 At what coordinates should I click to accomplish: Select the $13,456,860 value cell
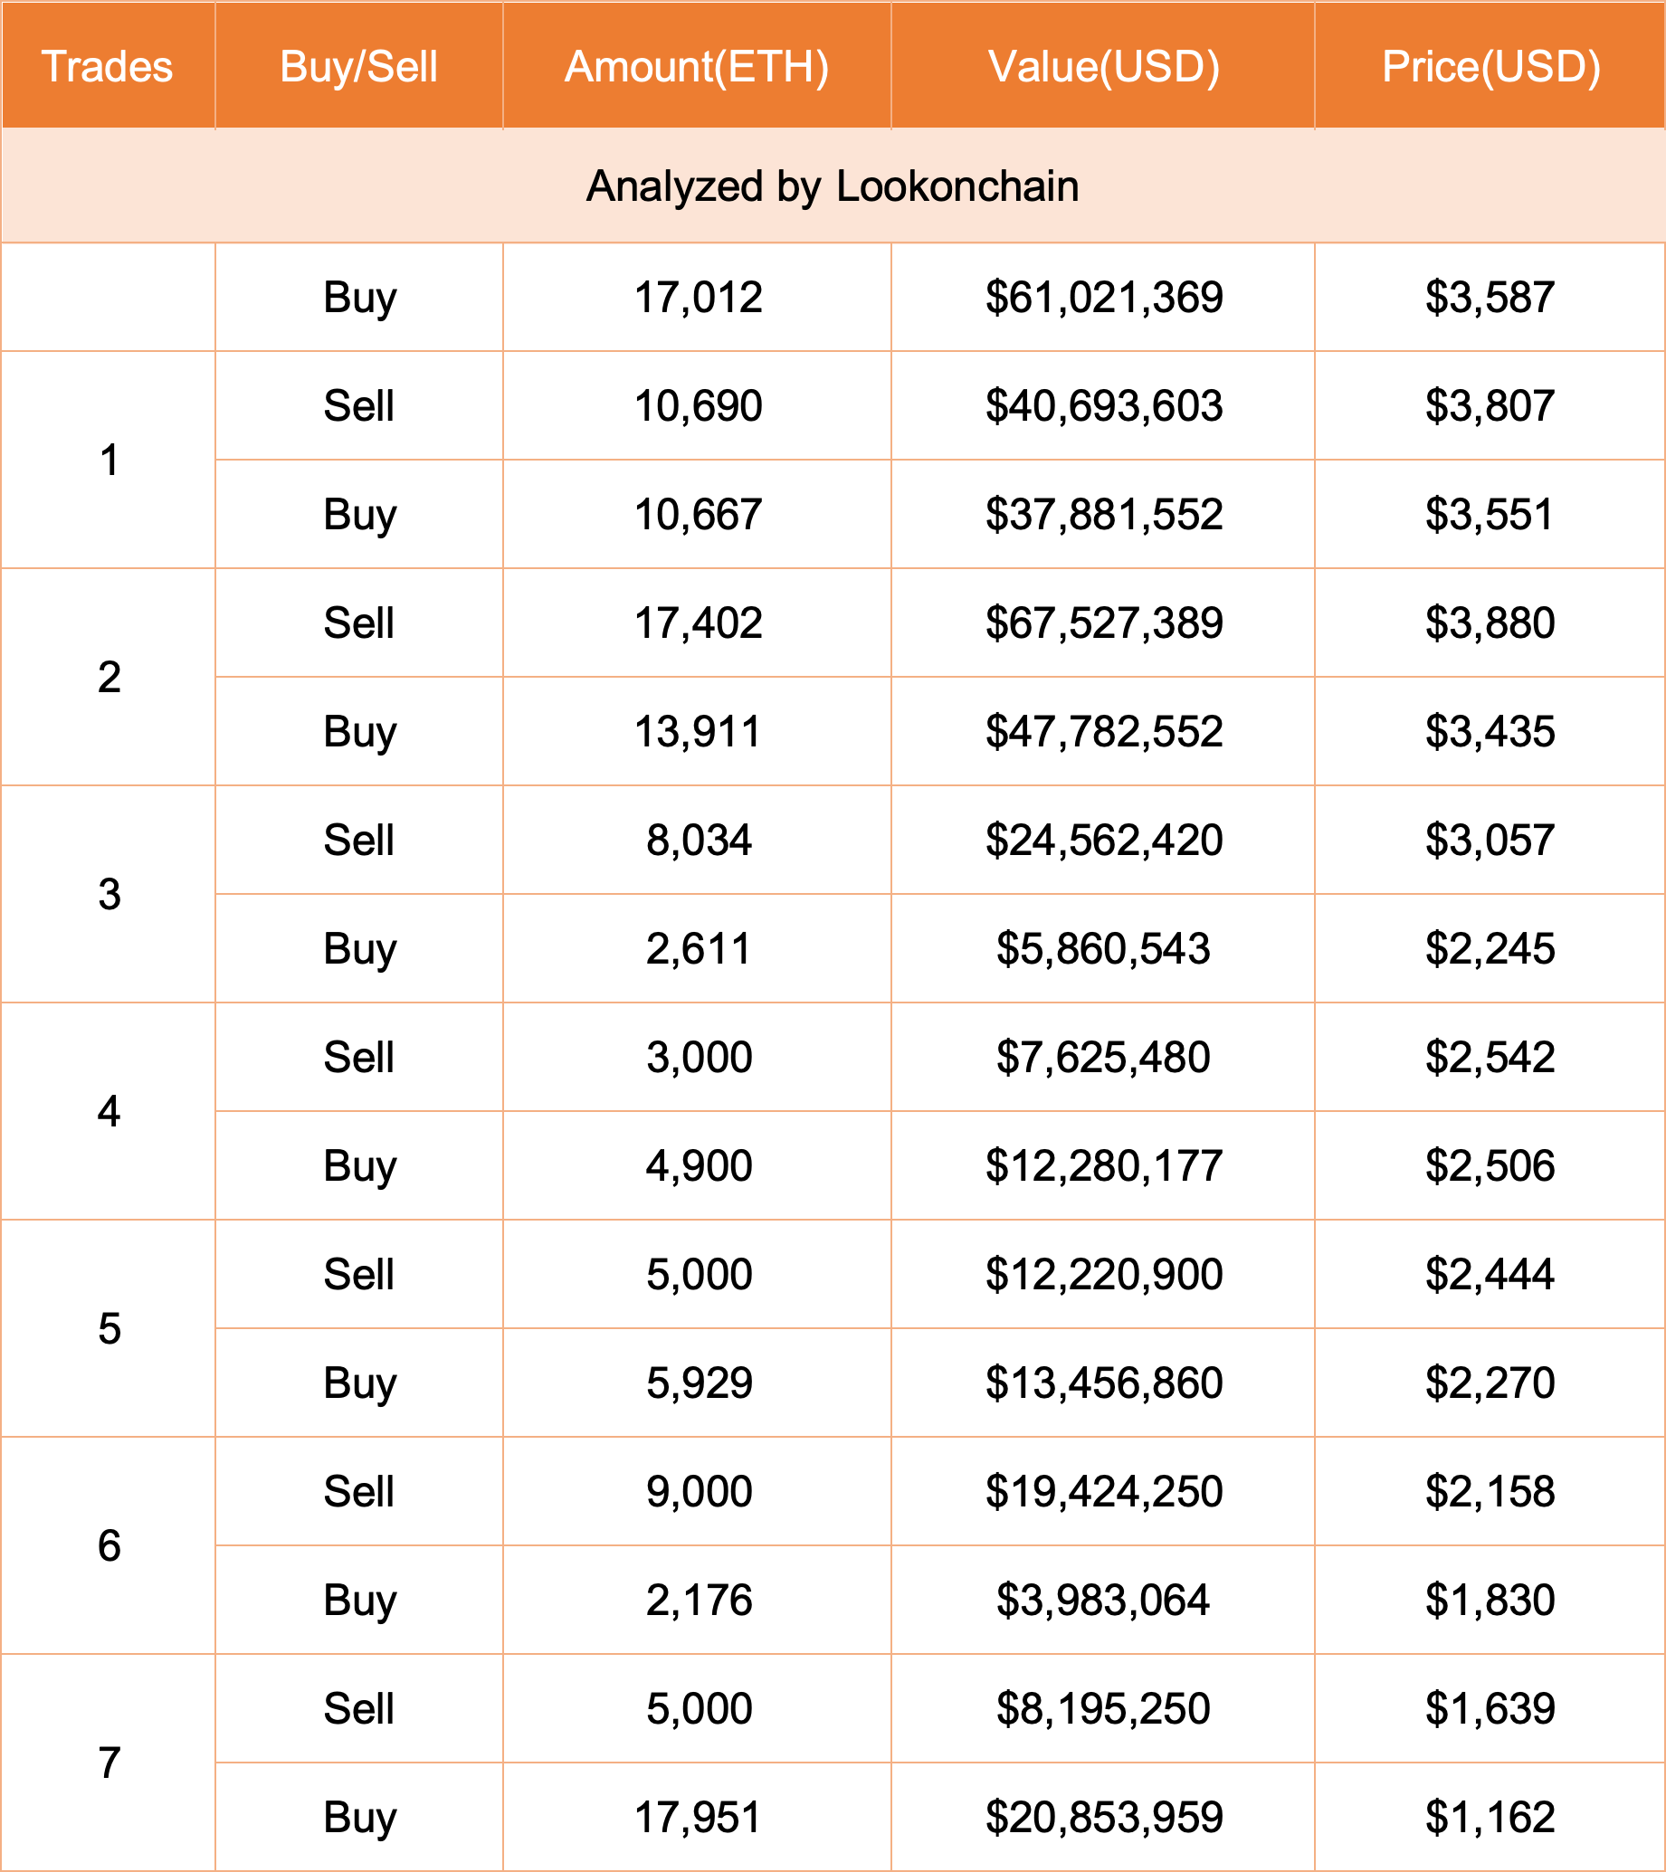[x=1104, y=1382]
